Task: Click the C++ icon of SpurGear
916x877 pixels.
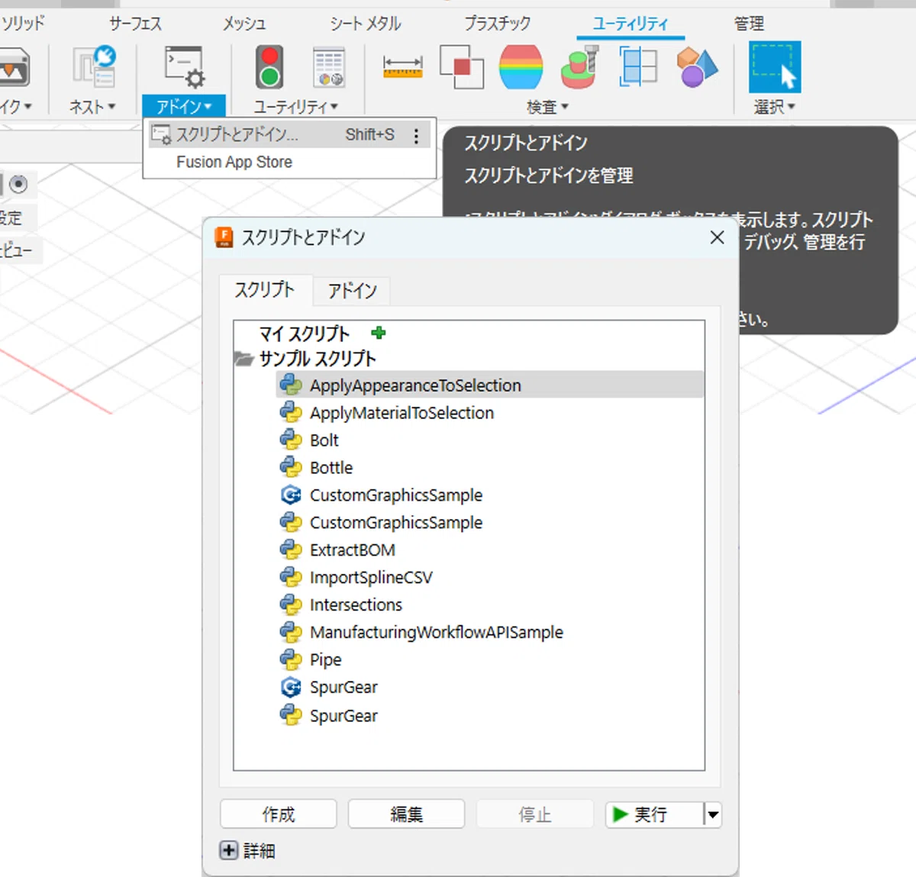Action: pos(291,687)
